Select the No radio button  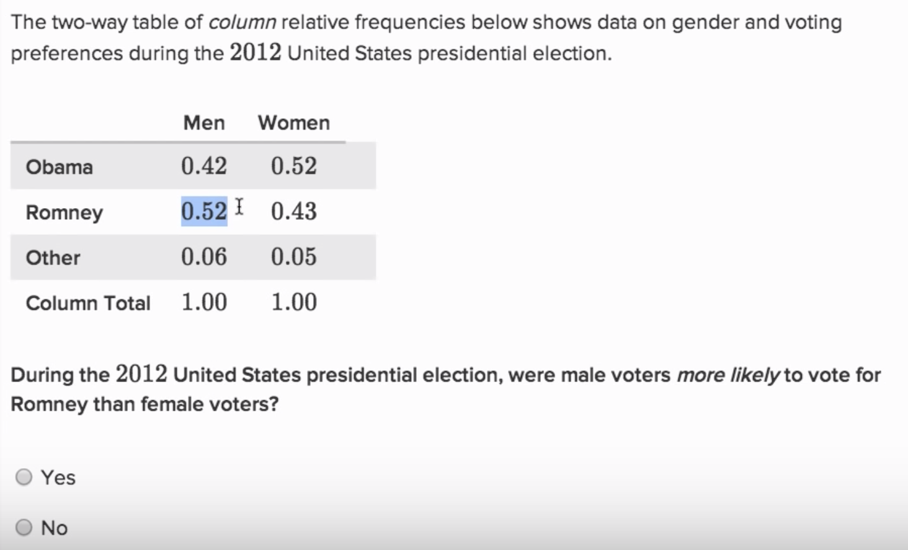pos(24,527)
